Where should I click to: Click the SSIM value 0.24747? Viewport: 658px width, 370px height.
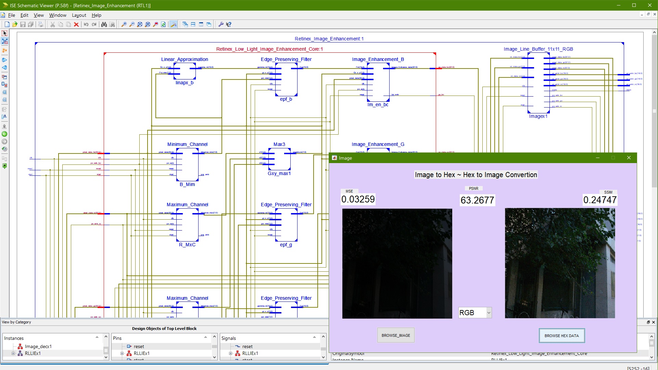tap(600, 200)
